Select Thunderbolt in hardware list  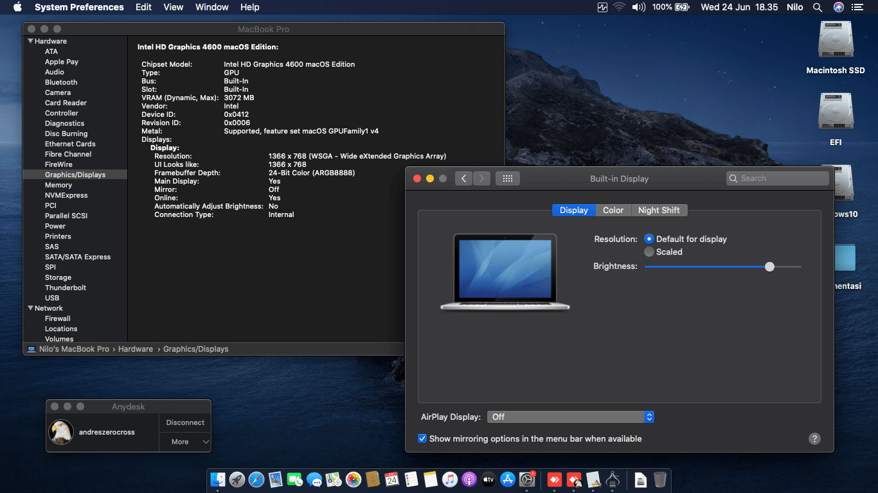pos(66,288)
